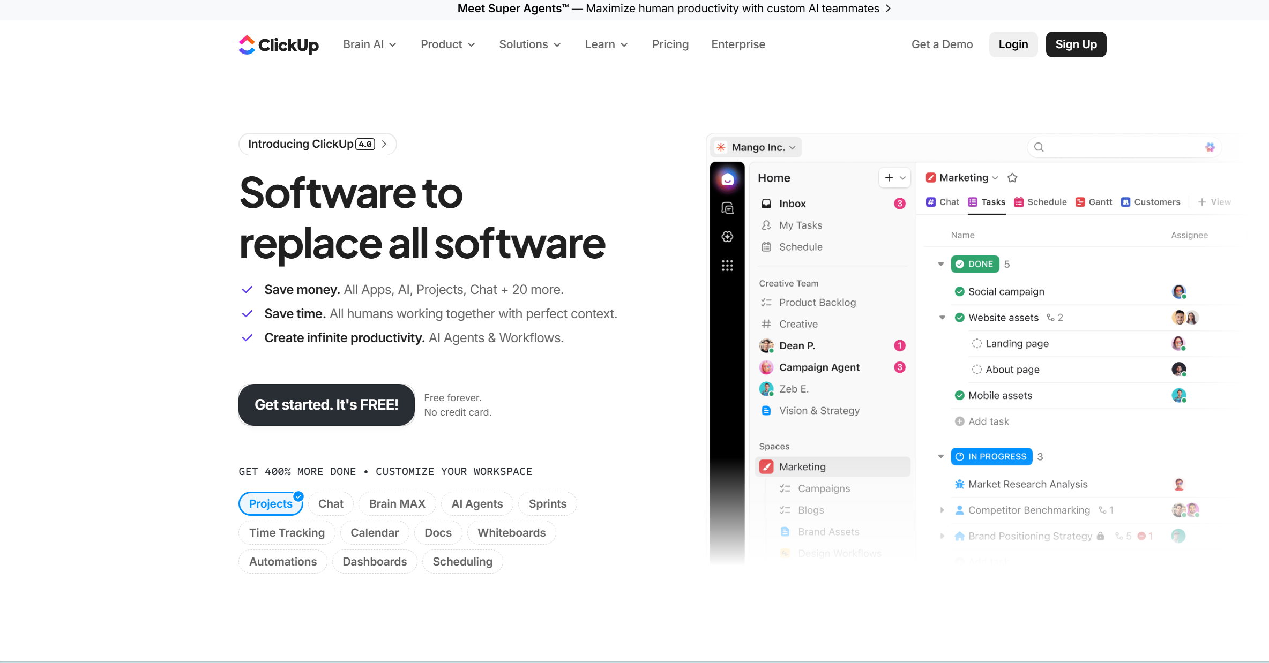Viewport: 1269px width, 663px height.
Task: Mark the About page subtask status circle
Action: click(977, 370)
